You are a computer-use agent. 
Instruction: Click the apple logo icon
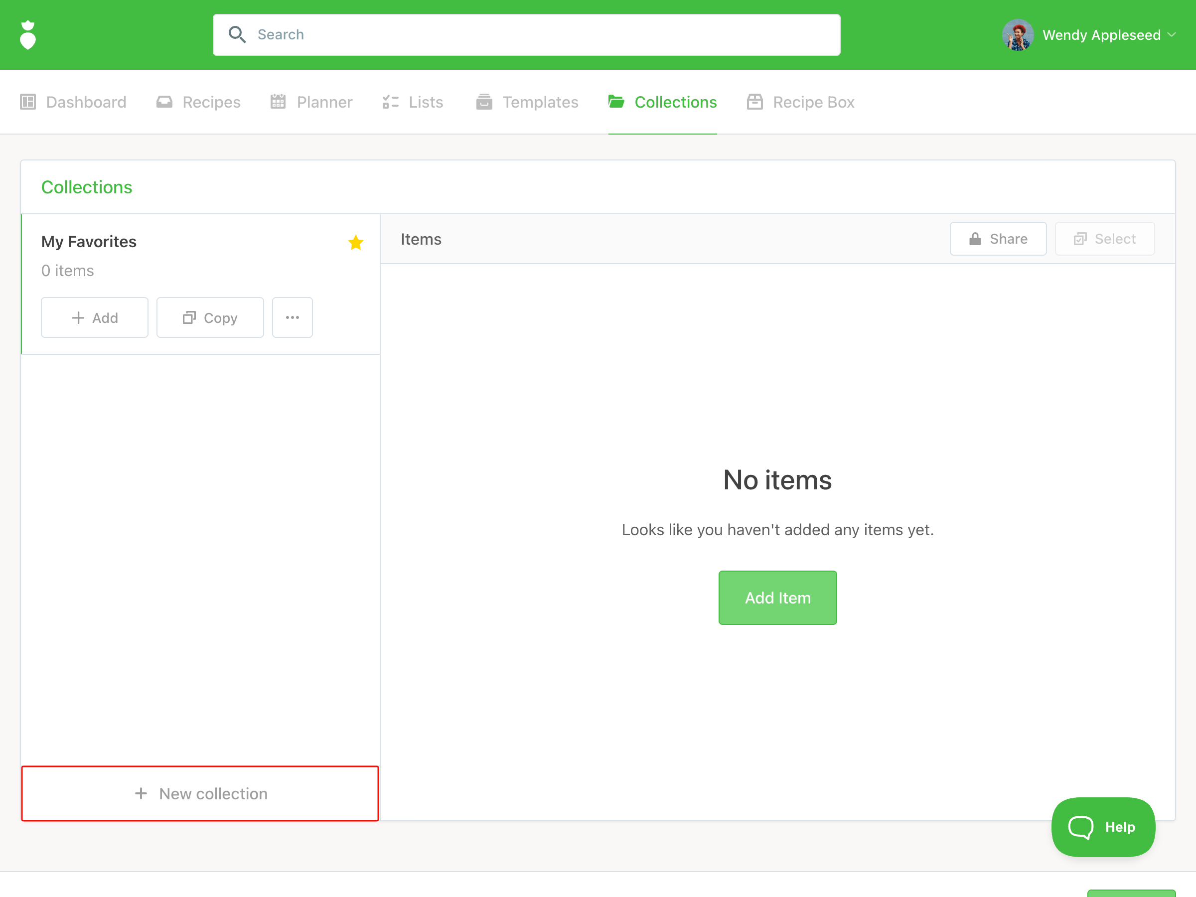(x=27, y=35)
